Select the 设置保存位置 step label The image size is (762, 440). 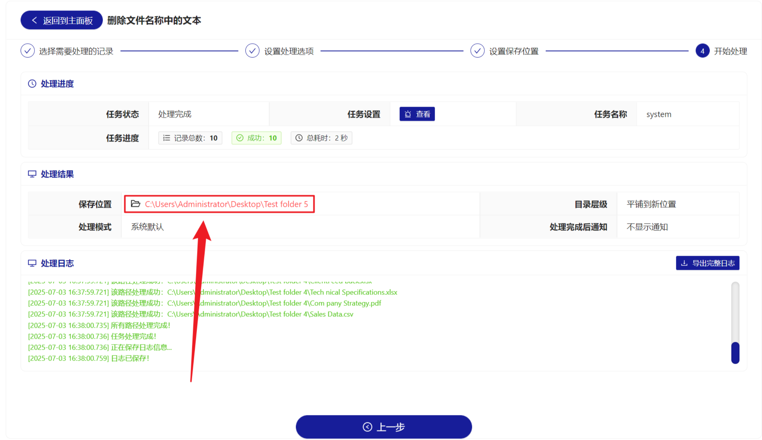[x=514, y=51]
